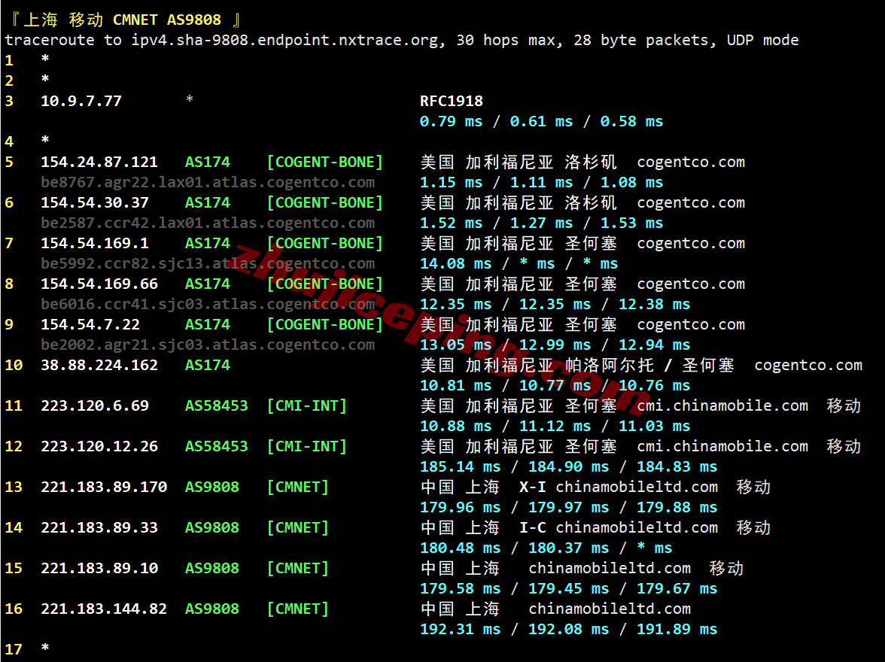Click hostname be8767.agr22.lax01.atlas.cogentco.com

208,182
